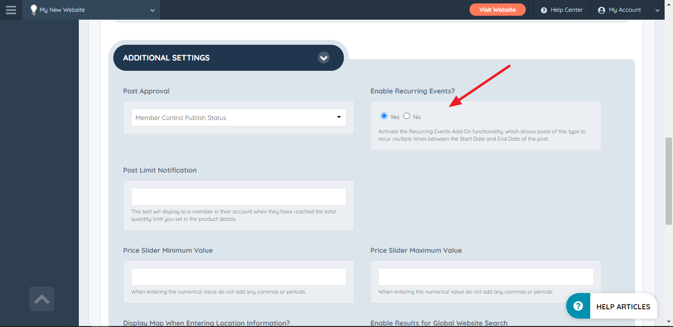Image resolution: width=673 pixels, height=327 pixels.
Task: Click the Price Slider Maximum Value label
Action: [x=416, y=250]
